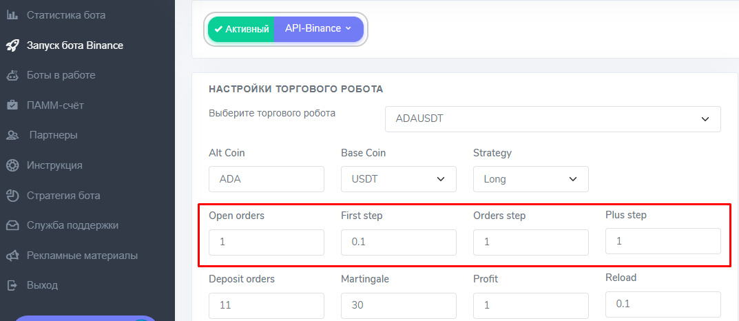
Task: Click the exit icon beside Выход
Action: 12,285
